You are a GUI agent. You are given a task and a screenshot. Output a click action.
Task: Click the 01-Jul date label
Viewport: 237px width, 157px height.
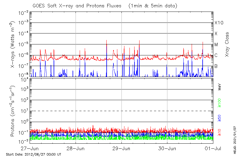[x=213, y=148]
